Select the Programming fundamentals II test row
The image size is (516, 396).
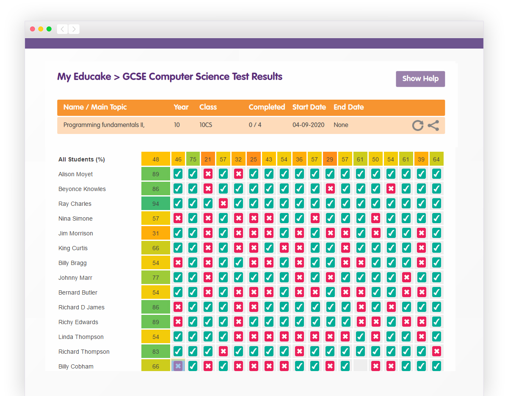pyautogui.click(x=251, y=125)
